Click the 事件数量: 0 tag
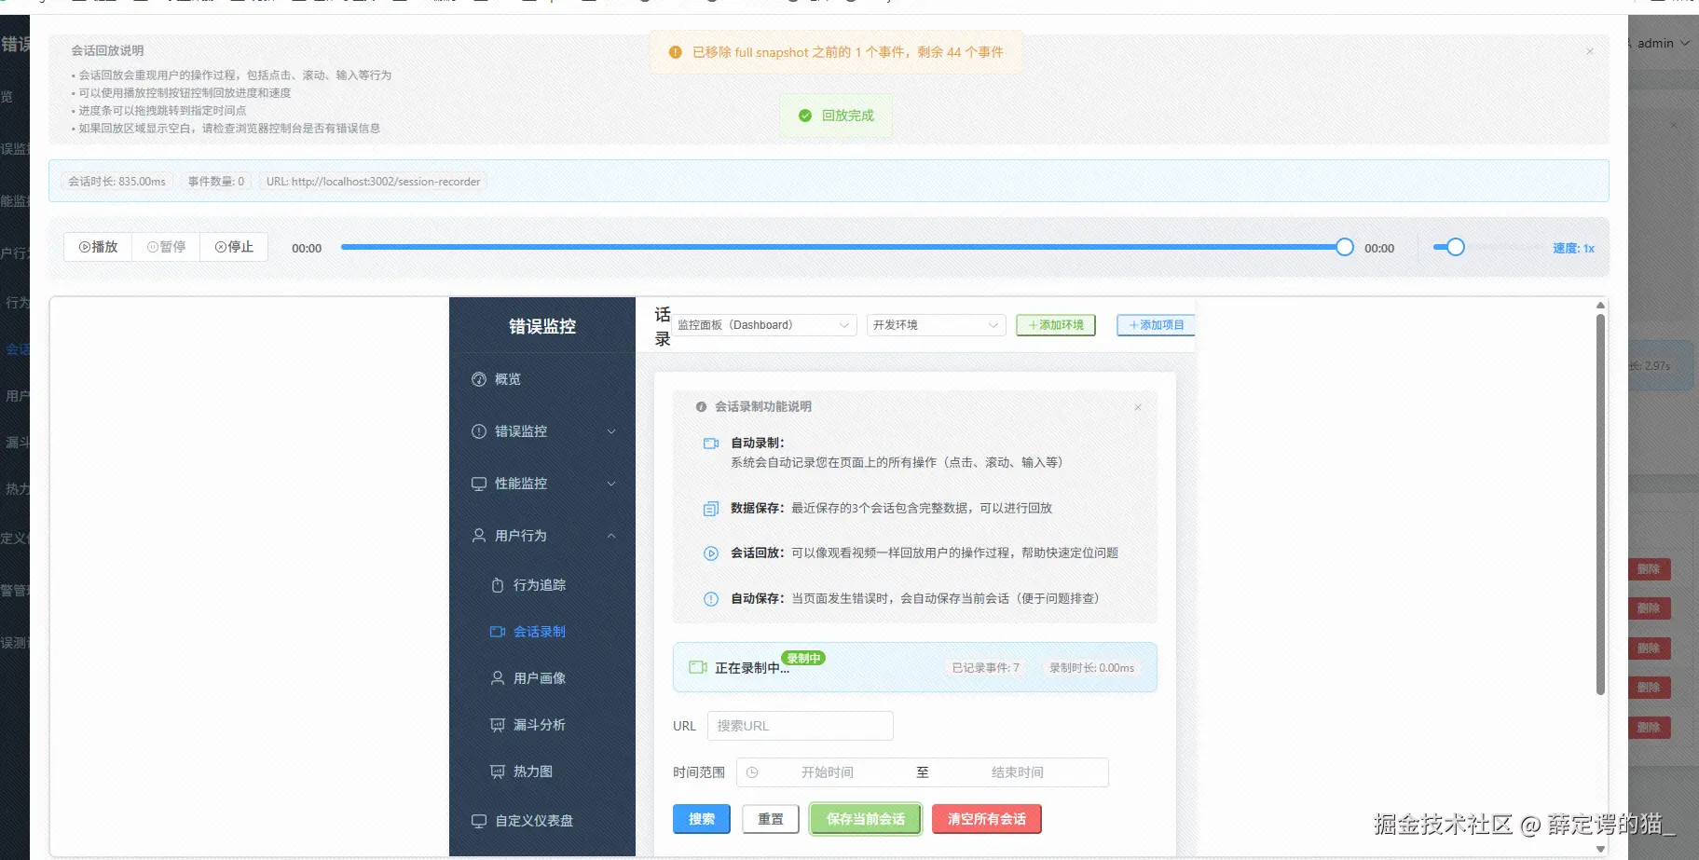1699x860 pixels. [216, 182]
